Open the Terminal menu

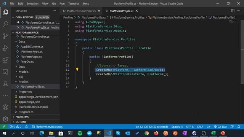pyautogui.click(x=74, y=3)
